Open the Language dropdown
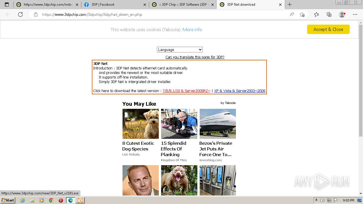Image resolution: width=363 pixels, height=204 pixels. (180, 50)
